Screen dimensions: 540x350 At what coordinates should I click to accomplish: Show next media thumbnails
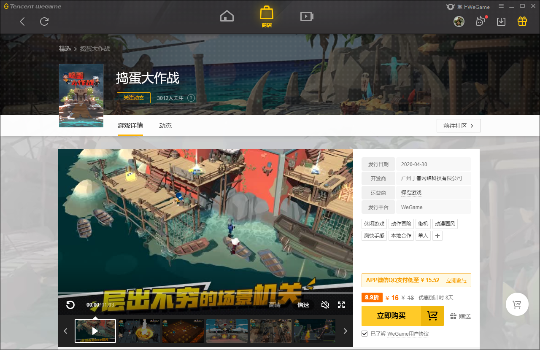346,331
